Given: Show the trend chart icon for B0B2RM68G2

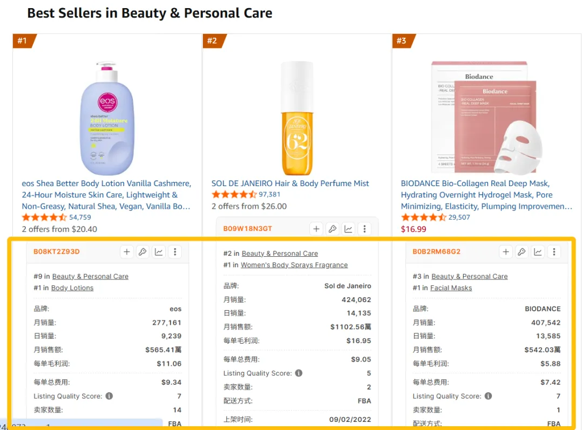Looking at the screenshot, I should [538, 252].
